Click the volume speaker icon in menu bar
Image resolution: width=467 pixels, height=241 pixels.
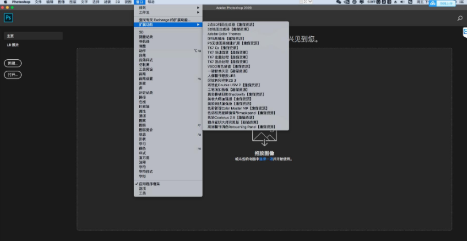coord(403,2)
